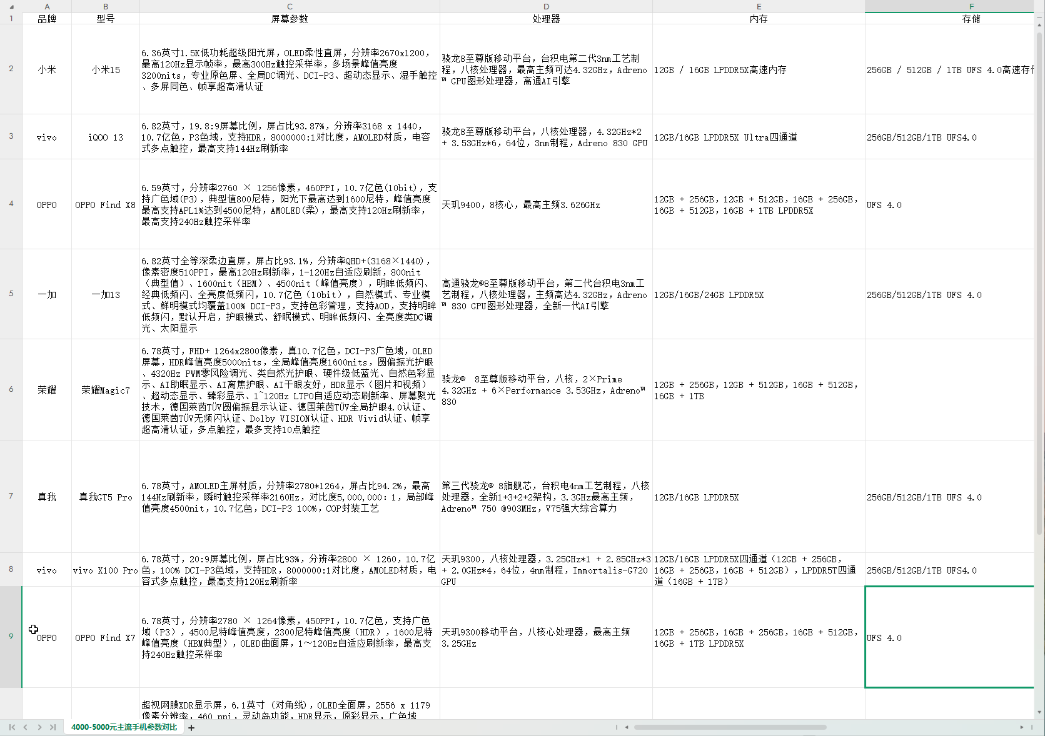Viewport: 1045px width, 736px height.
Task: Select row 3 header
Action: (x=11, y=137)
